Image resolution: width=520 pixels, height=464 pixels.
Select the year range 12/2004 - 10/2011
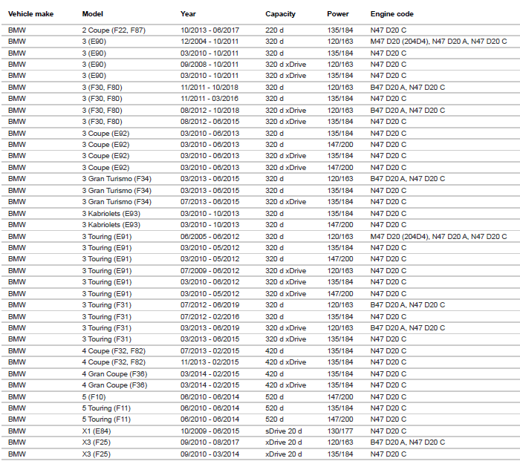209,41
